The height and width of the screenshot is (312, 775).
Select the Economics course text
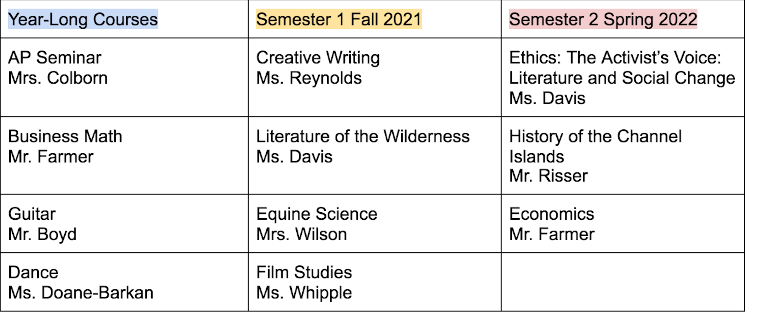pyautogui.click(x=551, y=214)
